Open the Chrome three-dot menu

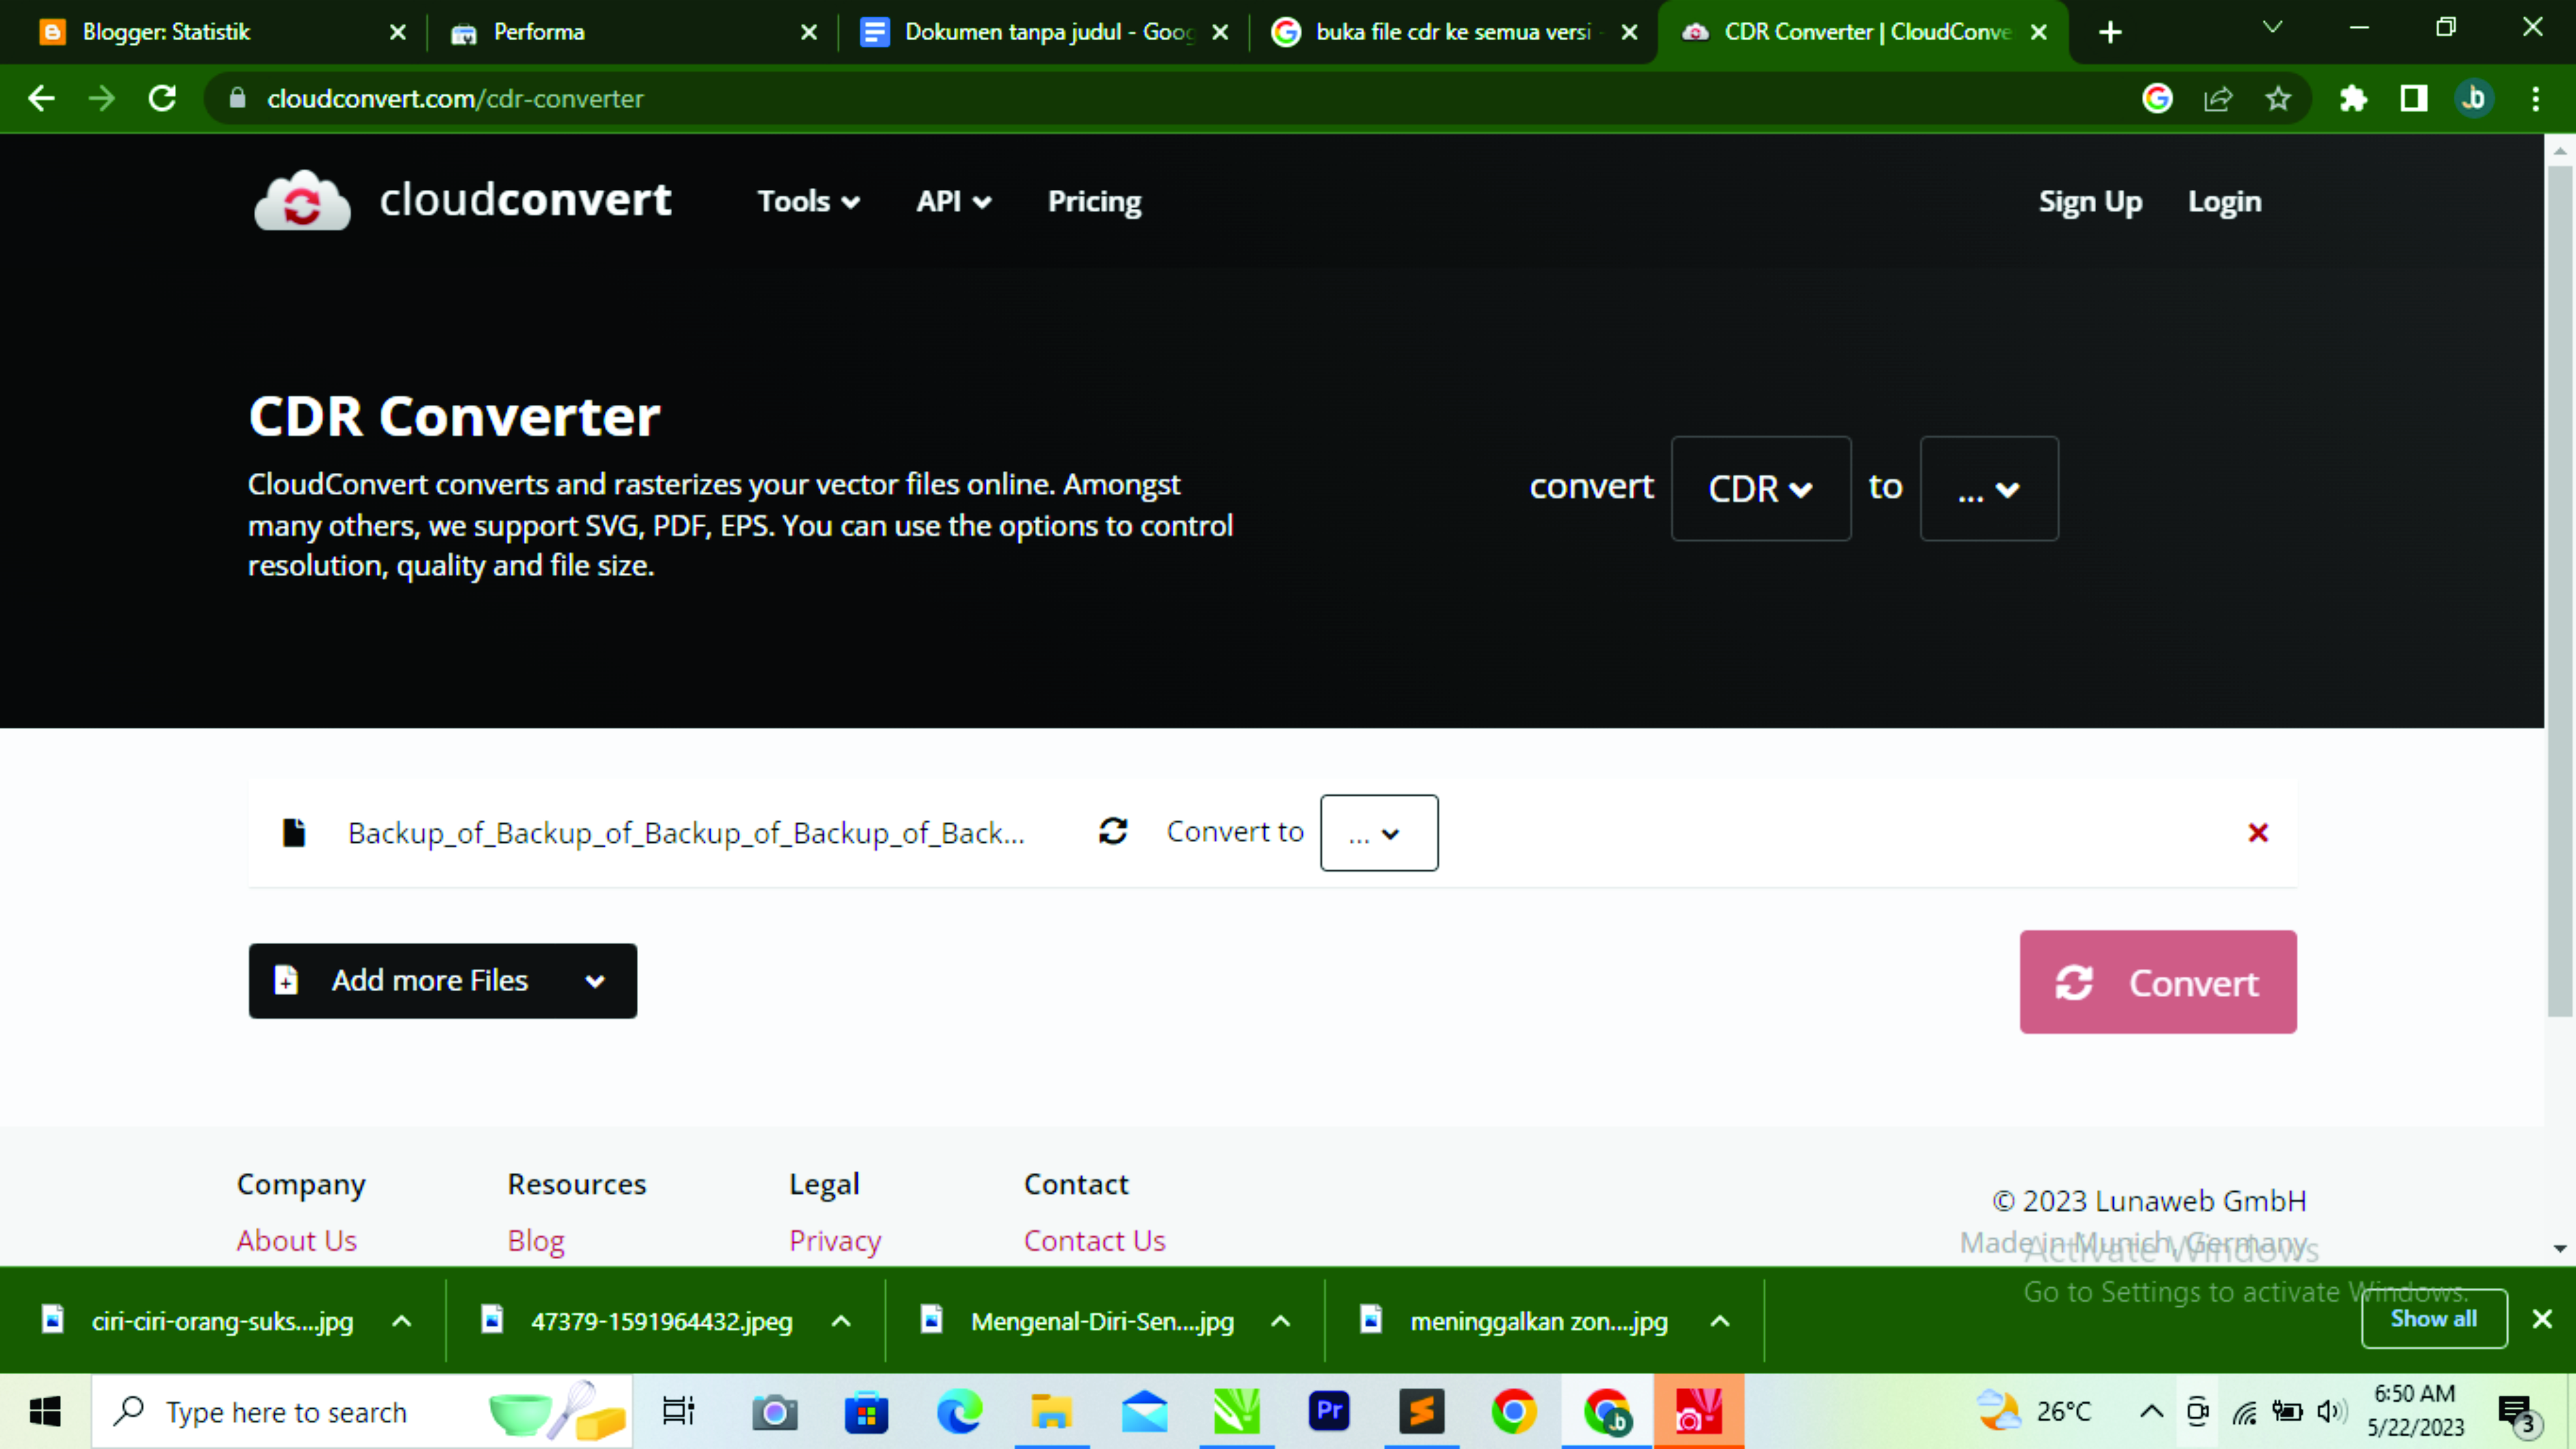pos(2535,98)
